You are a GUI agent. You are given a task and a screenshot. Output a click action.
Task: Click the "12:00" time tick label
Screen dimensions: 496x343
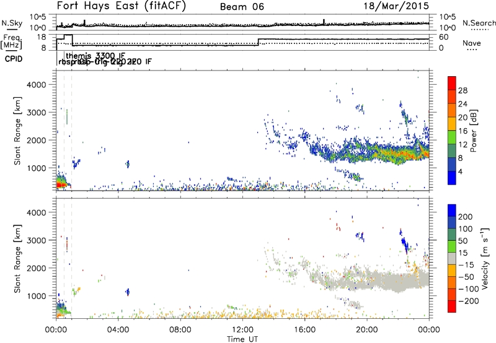[x=242, y=330]
